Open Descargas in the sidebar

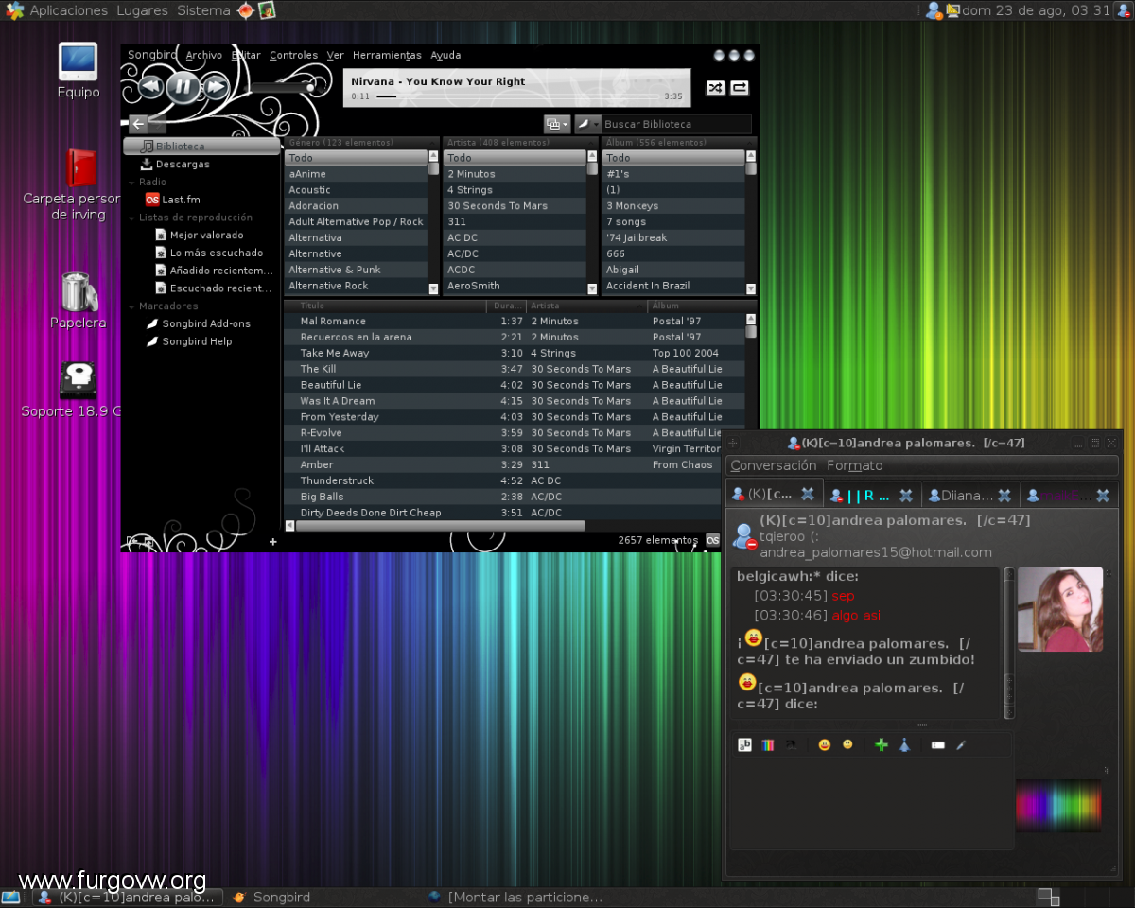(x=183, y=165)
